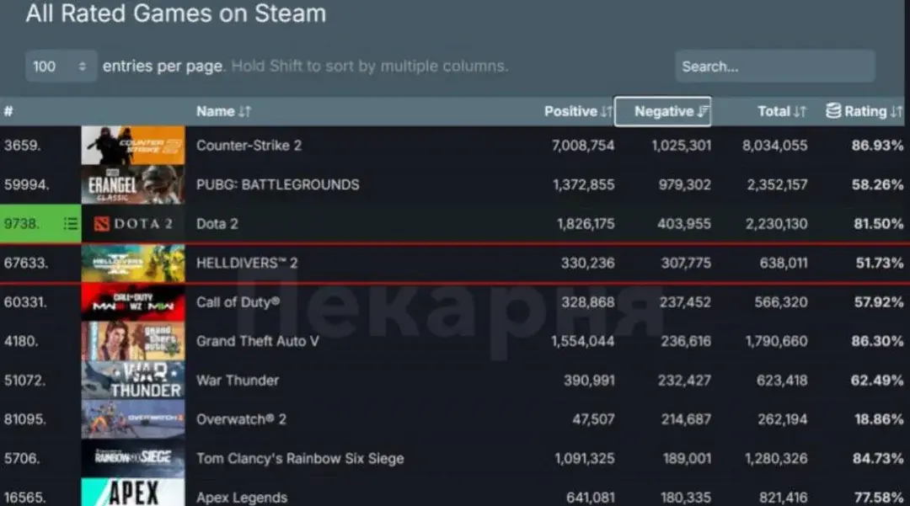Select rating value 81.50%
910x506 pixels.
tap(879, 224)
